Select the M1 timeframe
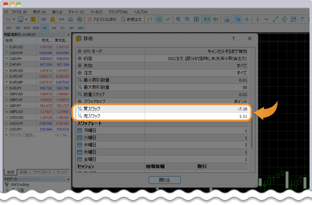The height and width of the screenshot is (205, 312). tap(9, 28)
